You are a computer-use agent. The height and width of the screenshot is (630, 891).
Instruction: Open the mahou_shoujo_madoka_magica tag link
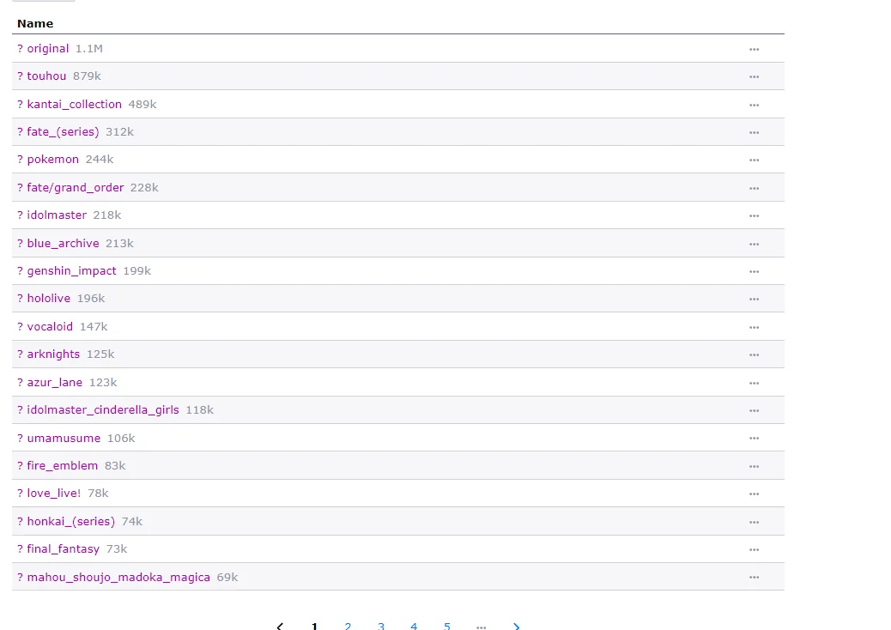118,577
